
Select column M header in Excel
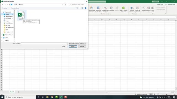95,20
